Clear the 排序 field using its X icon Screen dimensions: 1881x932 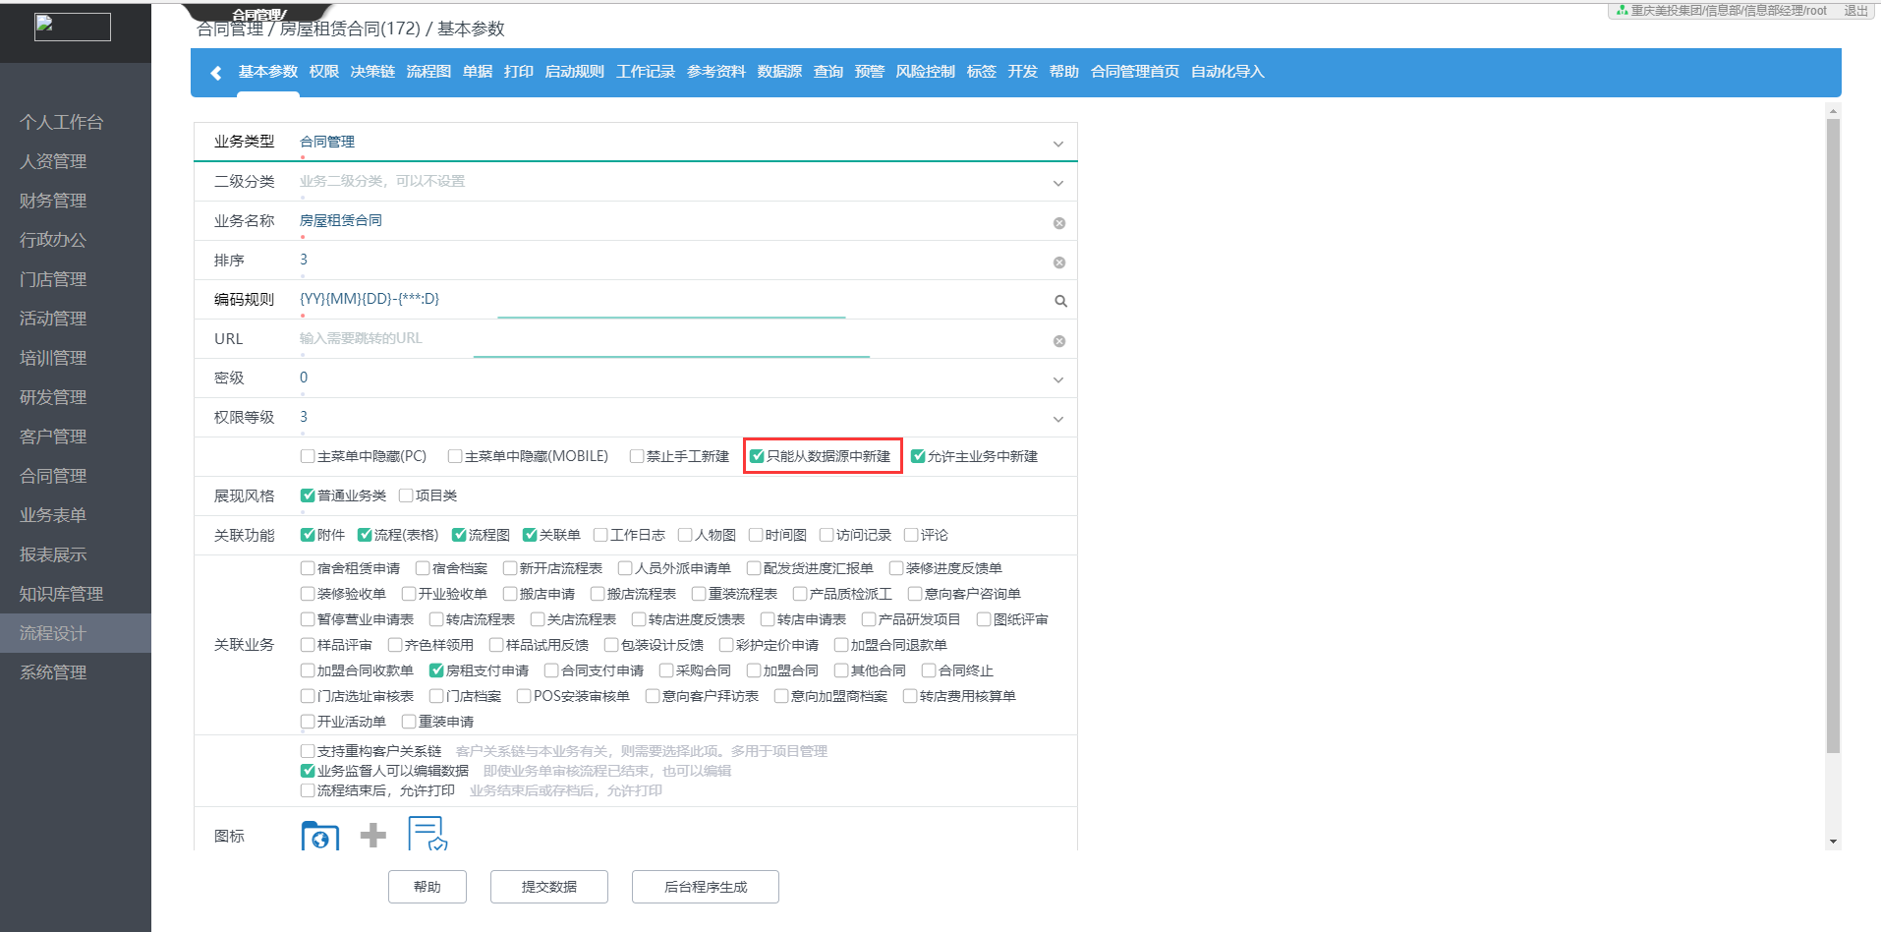(1059, 262)
